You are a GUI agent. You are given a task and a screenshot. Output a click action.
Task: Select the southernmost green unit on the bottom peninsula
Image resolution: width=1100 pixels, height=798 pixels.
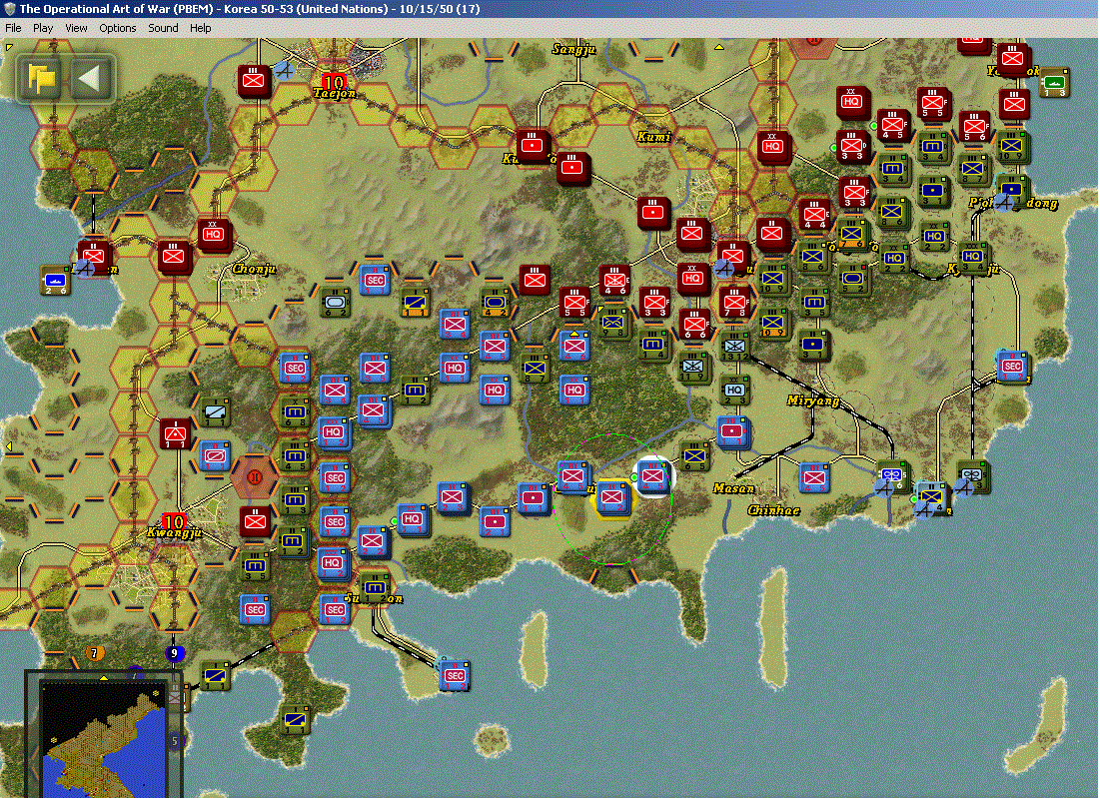(x=295, y=719)
